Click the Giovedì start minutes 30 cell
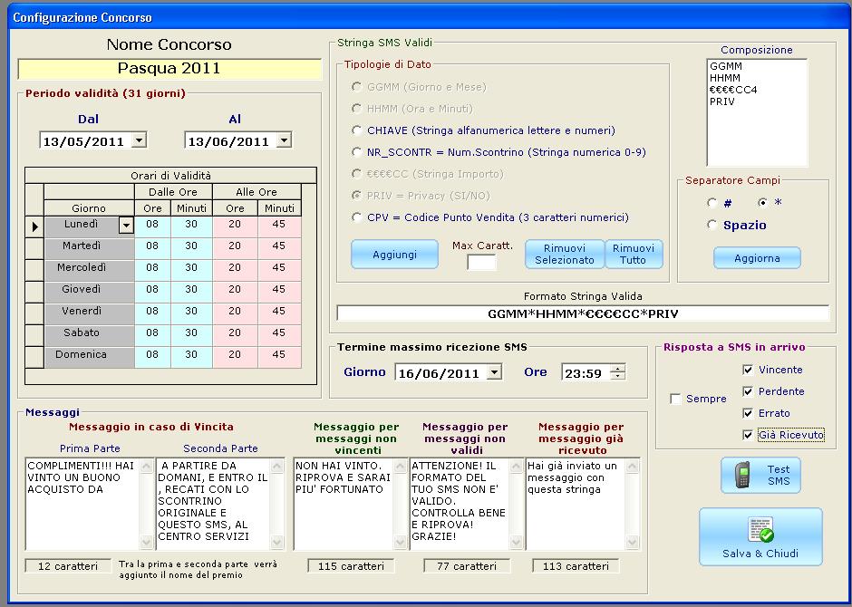The width and height of the screenshot is (852, 607). click(191, 290)
